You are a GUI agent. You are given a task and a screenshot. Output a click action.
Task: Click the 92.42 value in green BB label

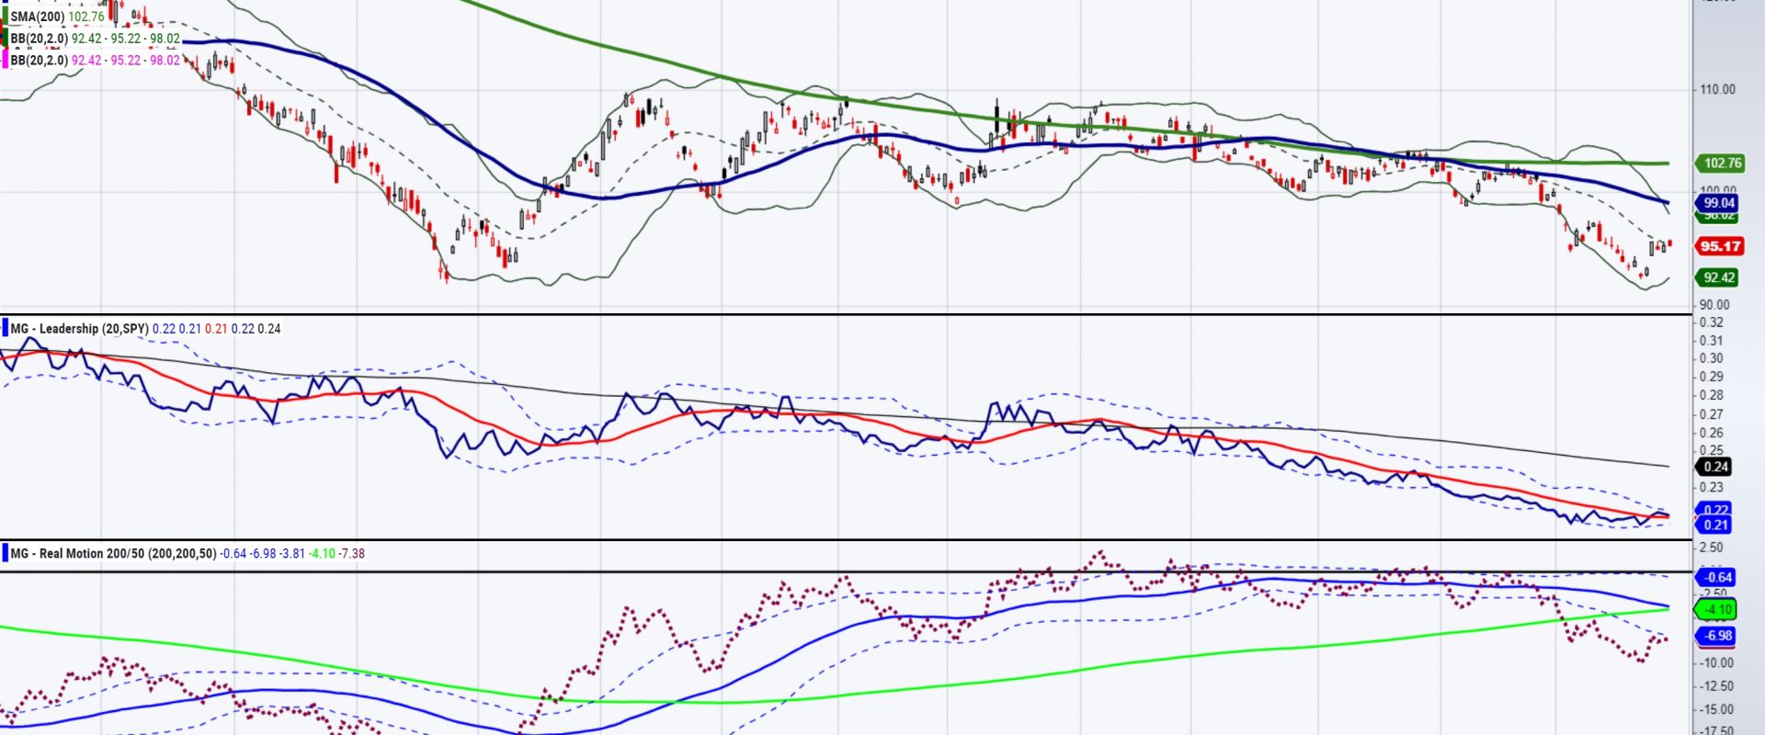[x=86, y=38]
